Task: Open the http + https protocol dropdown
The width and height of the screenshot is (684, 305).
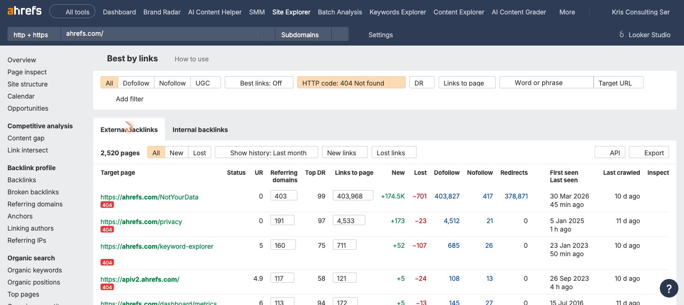Action: 34,34
